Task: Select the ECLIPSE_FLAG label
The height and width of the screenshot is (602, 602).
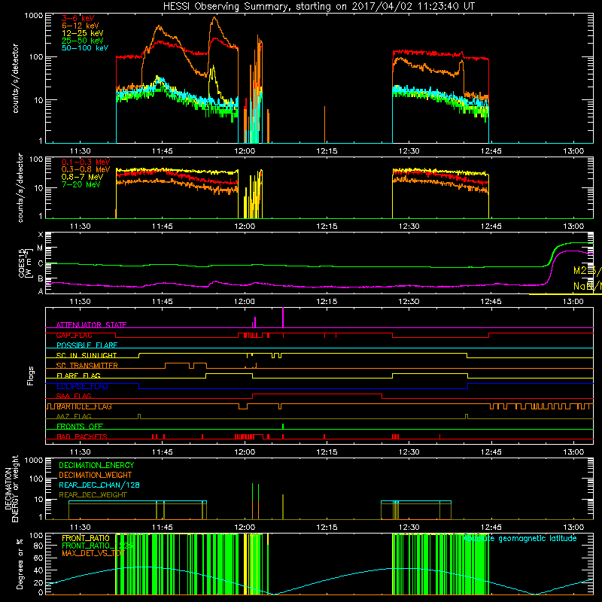Action: coord(82,386)
